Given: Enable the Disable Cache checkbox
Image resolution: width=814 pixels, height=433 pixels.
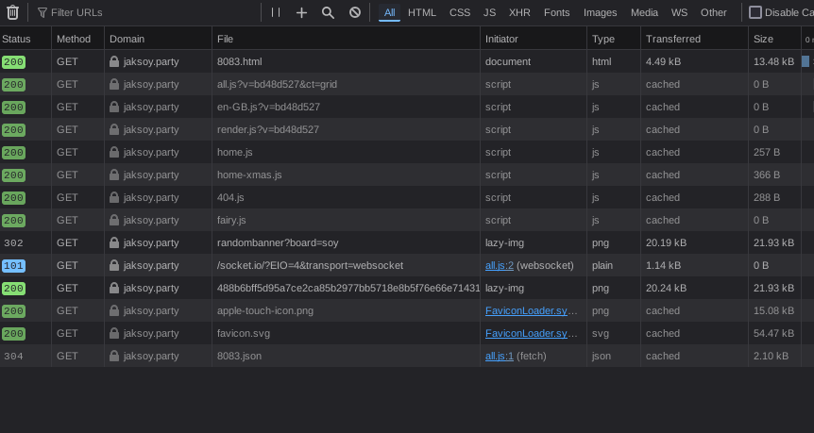Looking at the screenshot, I should tap(755, 12).
